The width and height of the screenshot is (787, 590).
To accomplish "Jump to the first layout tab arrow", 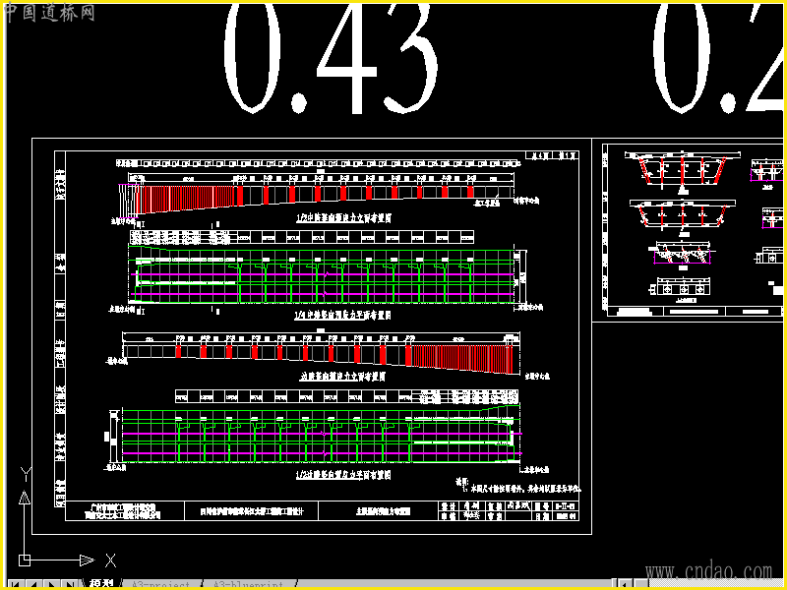I will click(16, 585).
